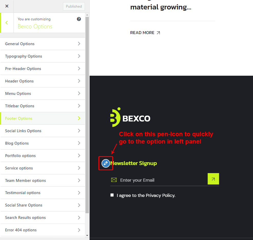Image resolution: width=253 pixels, height=240 pixels.
Task: Expand Typography Options chevron
Action: pos(79,56)
